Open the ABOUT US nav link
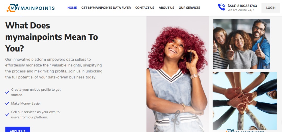Screen dimensions: 282x132 click(166, 8)
